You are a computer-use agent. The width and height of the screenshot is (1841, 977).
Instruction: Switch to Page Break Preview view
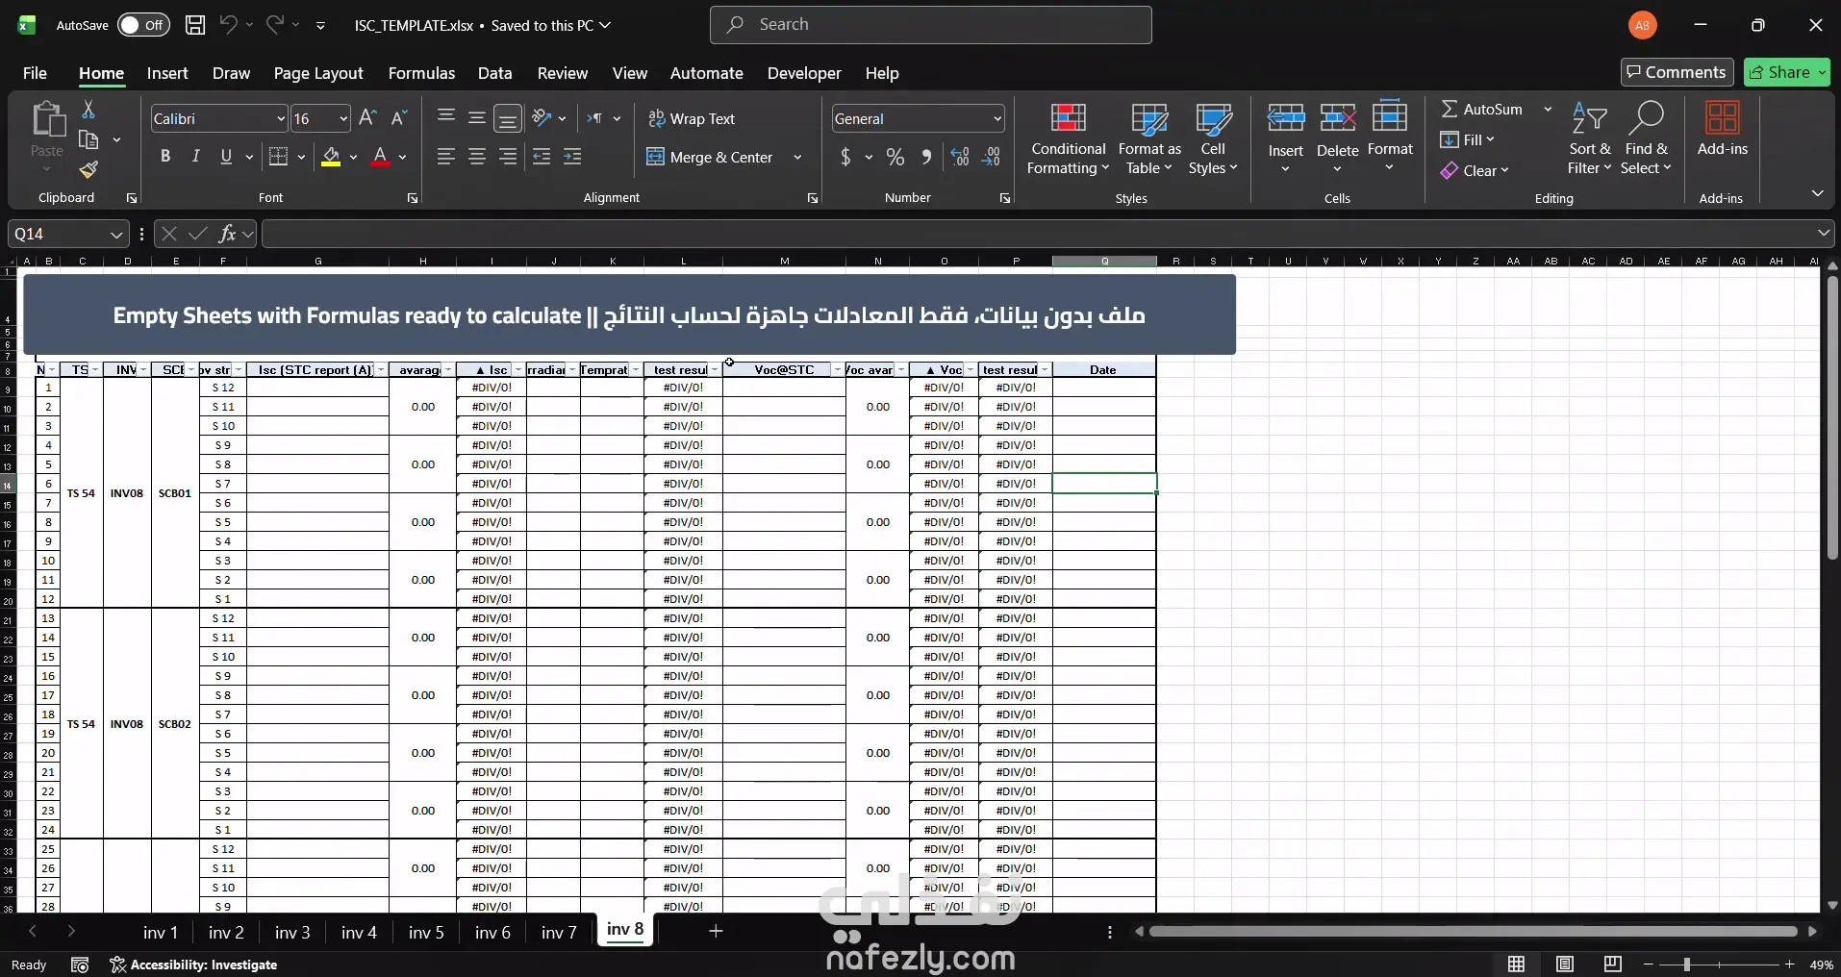pos(1613,964)
